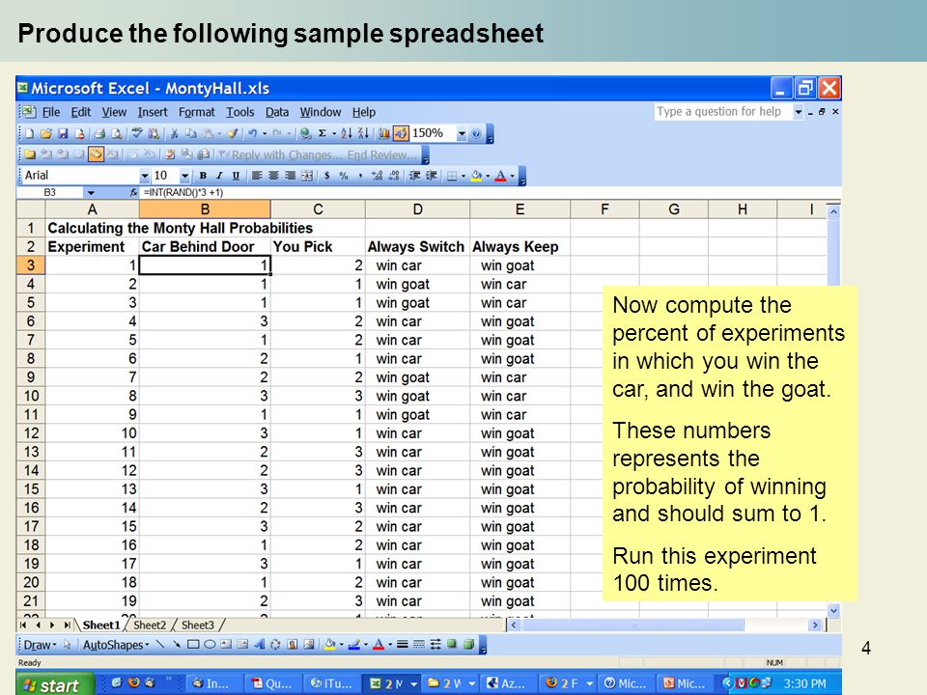Click the Print icon
The width and height of the screenshot is (927, 695).
coord(99,133)
